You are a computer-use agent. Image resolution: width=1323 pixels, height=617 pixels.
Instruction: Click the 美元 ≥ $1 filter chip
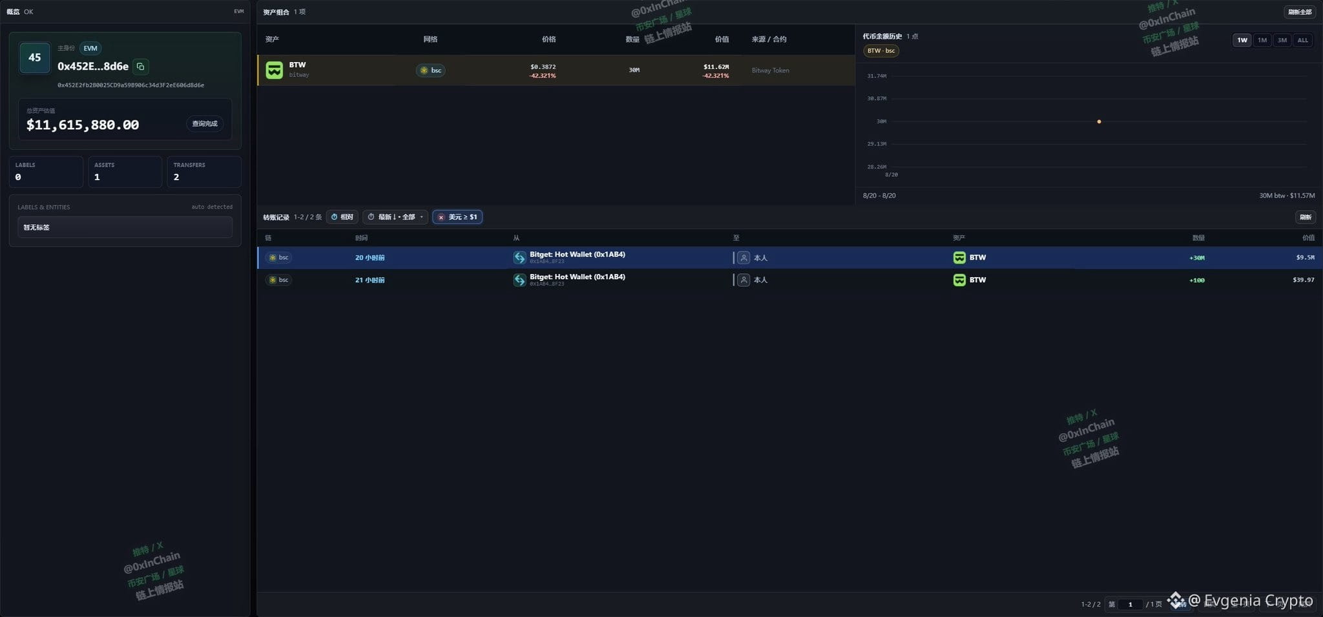point(457,217)
